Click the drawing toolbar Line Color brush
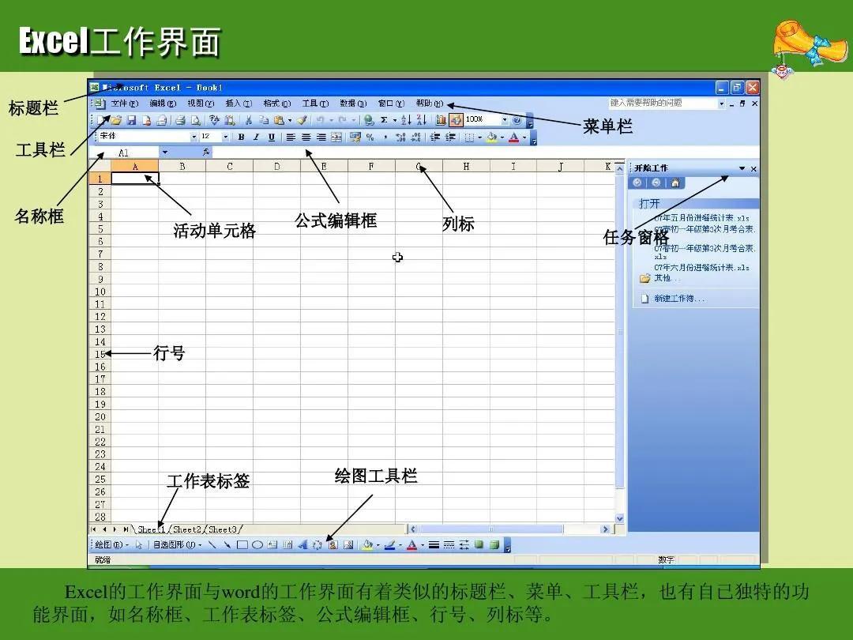The image size is (853, 640). click(x=389, y=544)
